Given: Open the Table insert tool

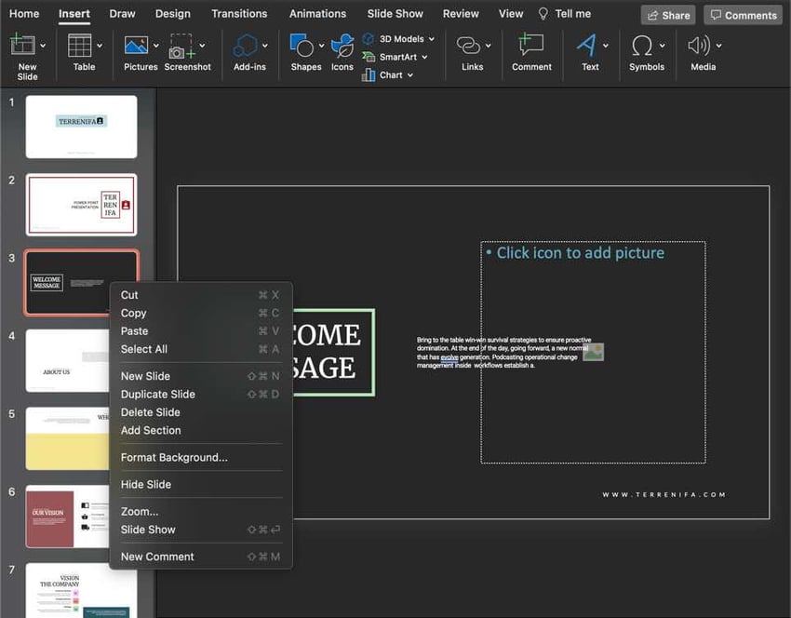Looking at the screenshot, I should (x=80, y=47).
